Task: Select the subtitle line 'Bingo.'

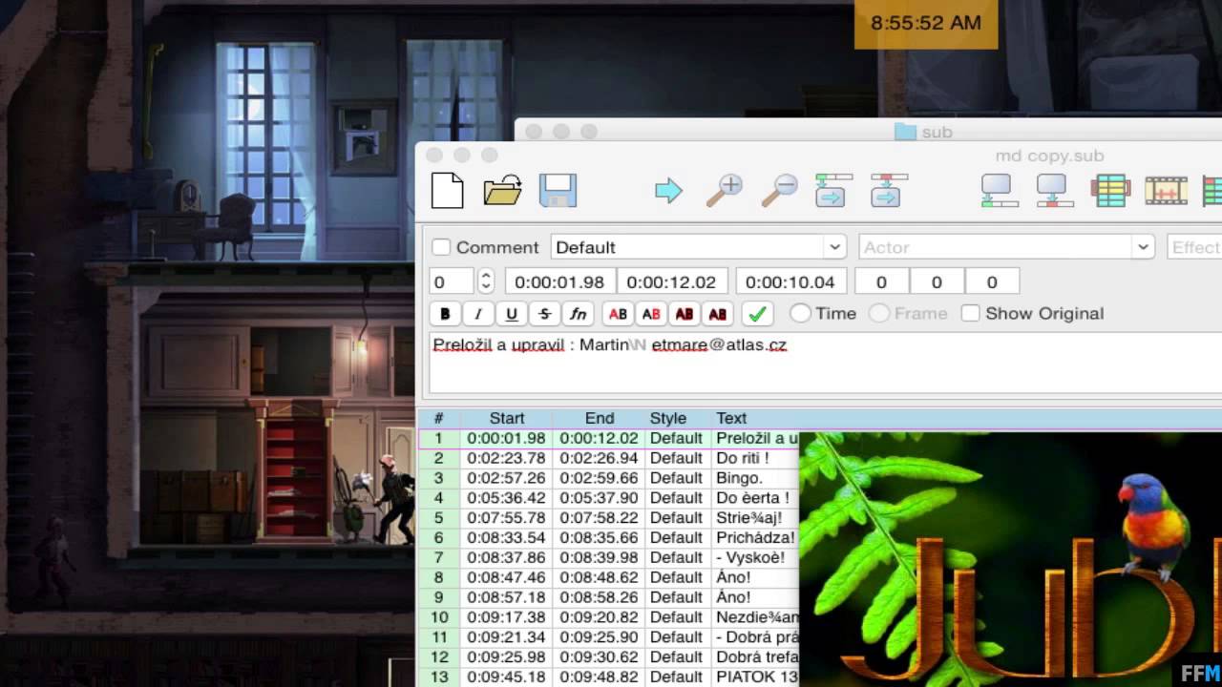Action: click(x=609, y=478)
